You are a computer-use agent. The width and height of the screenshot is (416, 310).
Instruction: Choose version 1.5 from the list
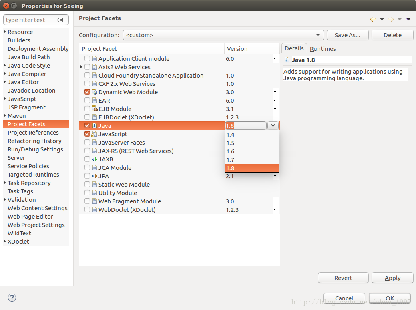252,143
